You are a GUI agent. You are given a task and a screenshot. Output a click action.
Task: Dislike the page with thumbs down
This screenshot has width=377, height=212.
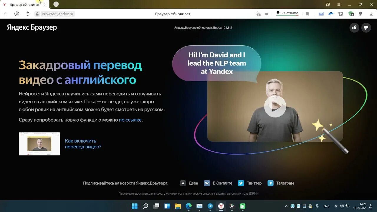click(x=366, y=28)
